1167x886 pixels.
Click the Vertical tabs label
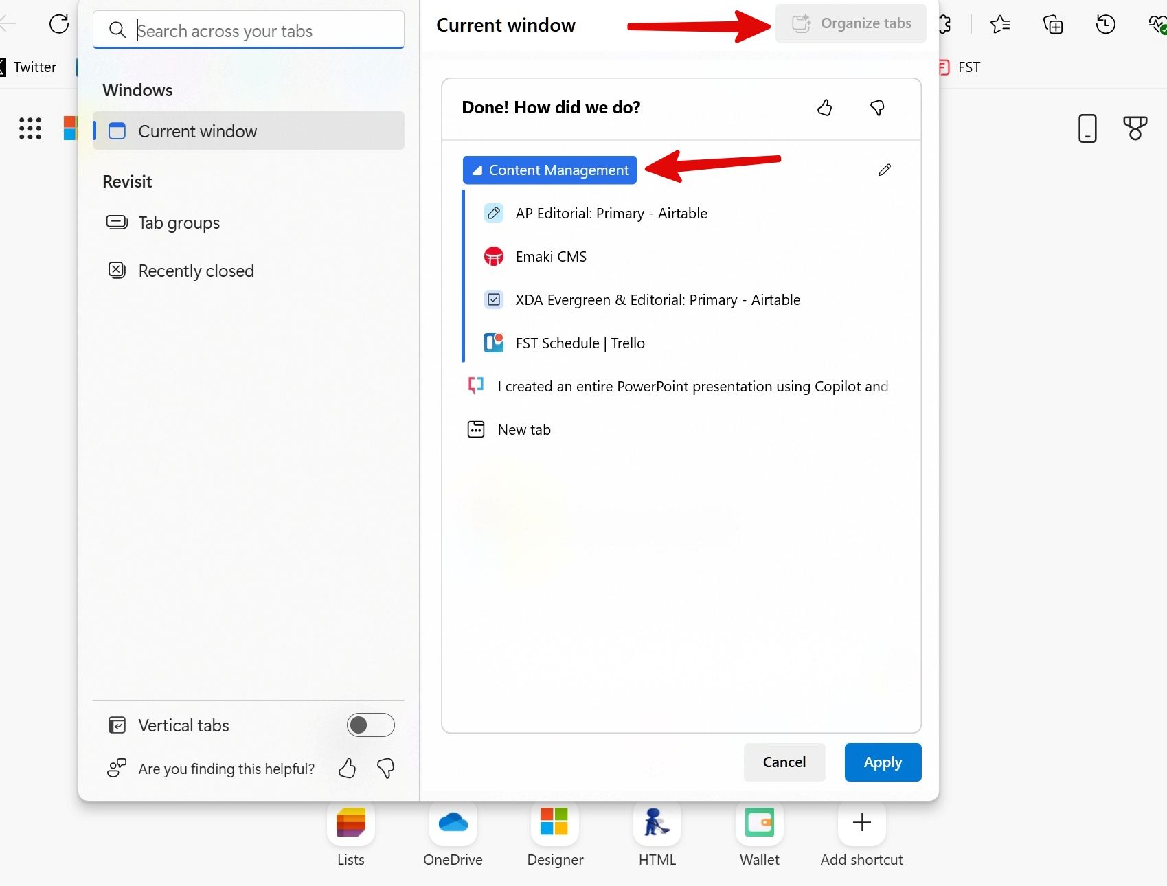(x=184, y=726)
